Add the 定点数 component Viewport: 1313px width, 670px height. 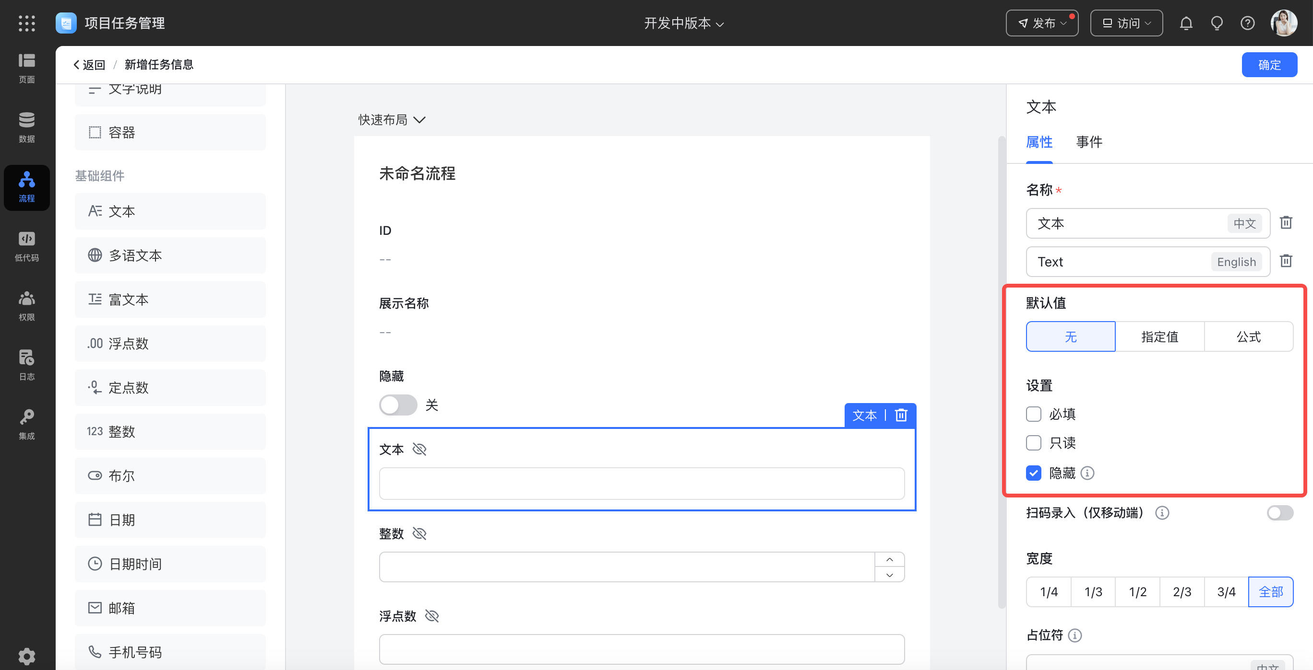tap(170, 388)
